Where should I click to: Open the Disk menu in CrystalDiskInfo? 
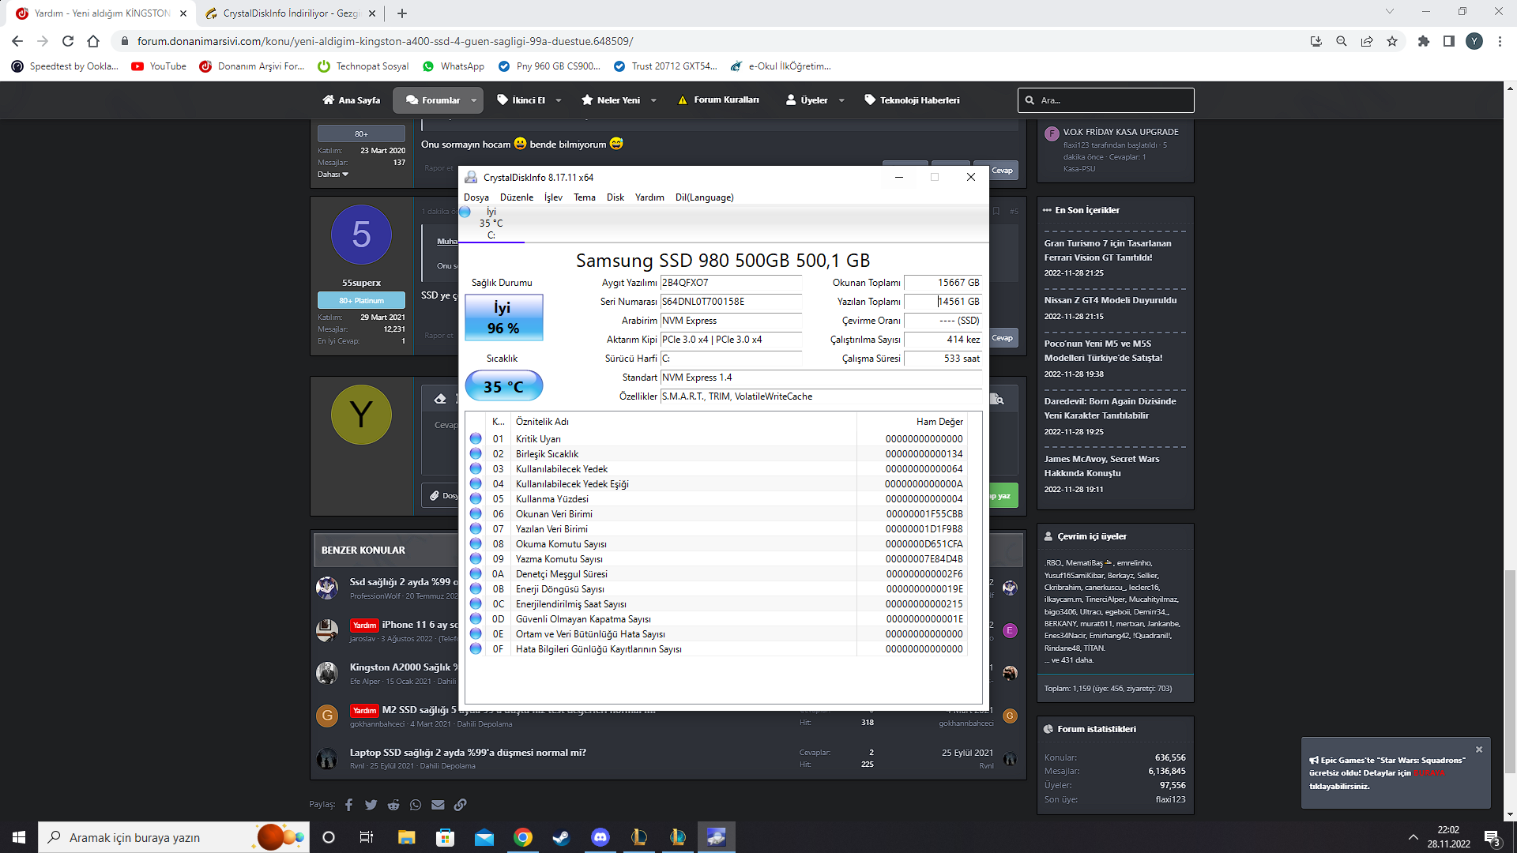(615, 197)
